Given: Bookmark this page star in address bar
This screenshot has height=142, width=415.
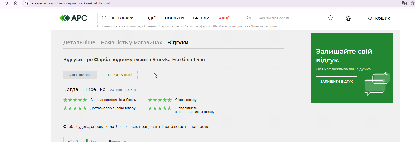Looking at the screenshot, I should [412, 3].
